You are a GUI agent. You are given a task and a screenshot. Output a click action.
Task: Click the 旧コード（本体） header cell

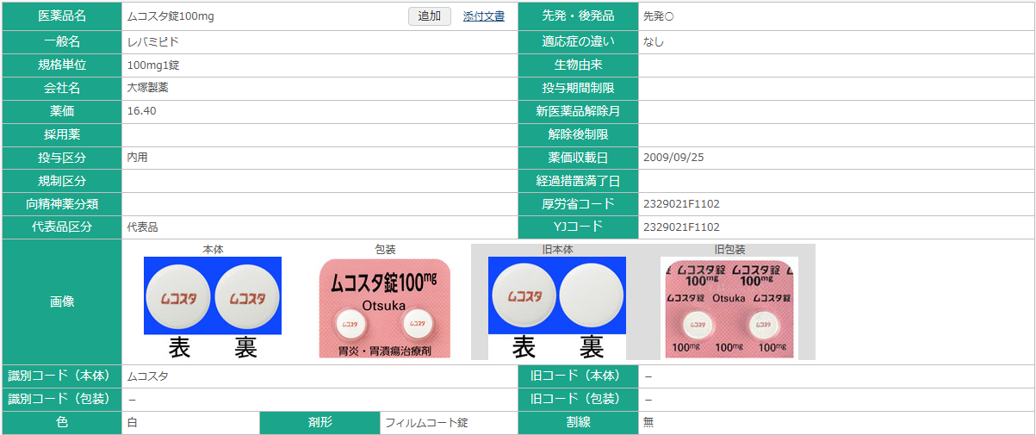(x=578, y=376)
